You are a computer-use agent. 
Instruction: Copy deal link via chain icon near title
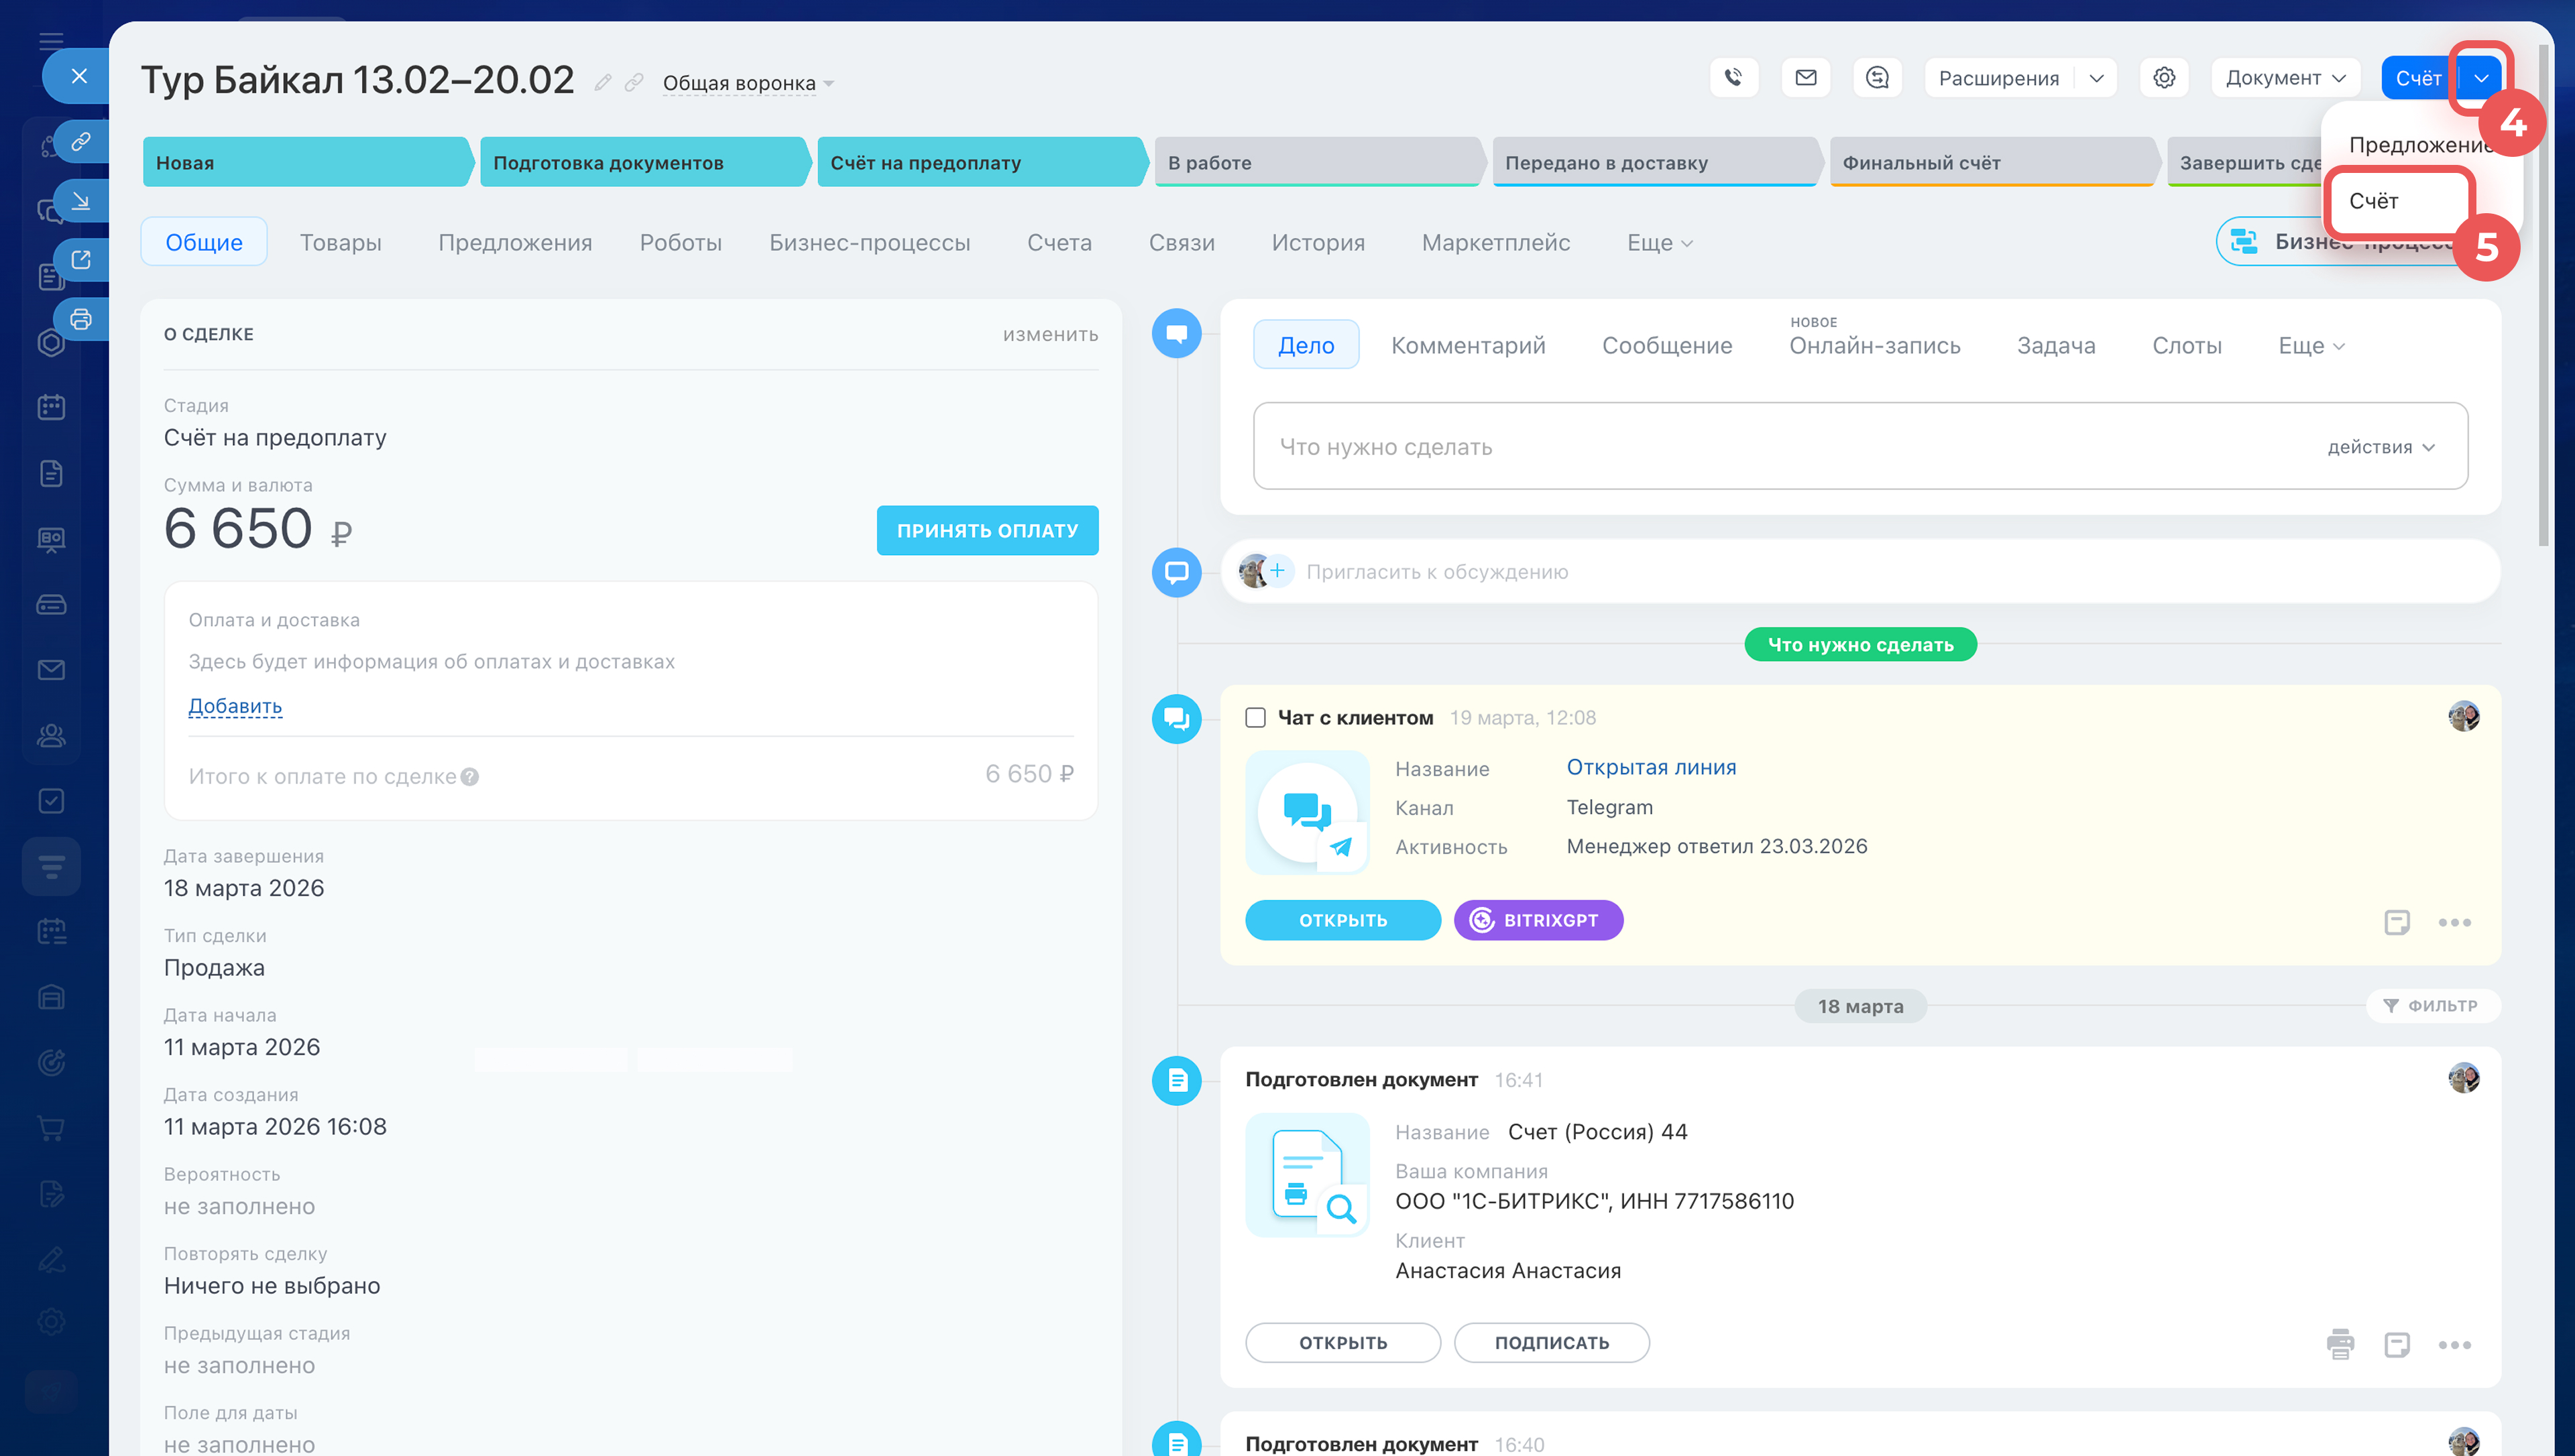click(x=634, y=82)
